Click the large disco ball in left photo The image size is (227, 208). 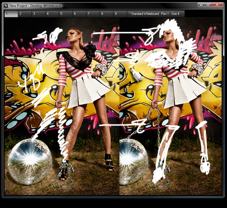click(30, 161)
